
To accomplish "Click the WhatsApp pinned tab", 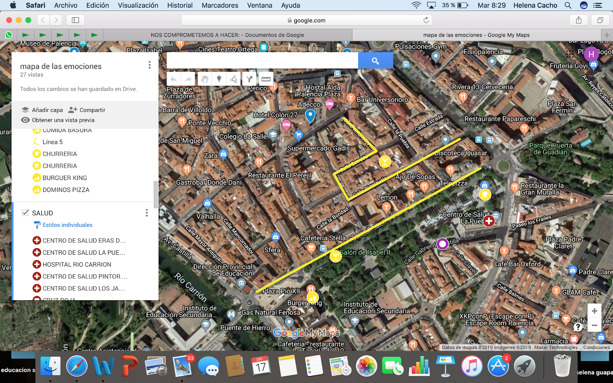I will click(8, 35).
